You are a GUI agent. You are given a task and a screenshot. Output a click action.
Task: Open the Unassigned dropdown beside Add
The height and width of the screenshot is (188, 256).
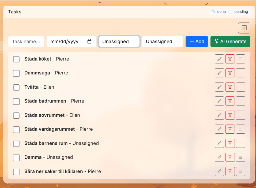163,42
